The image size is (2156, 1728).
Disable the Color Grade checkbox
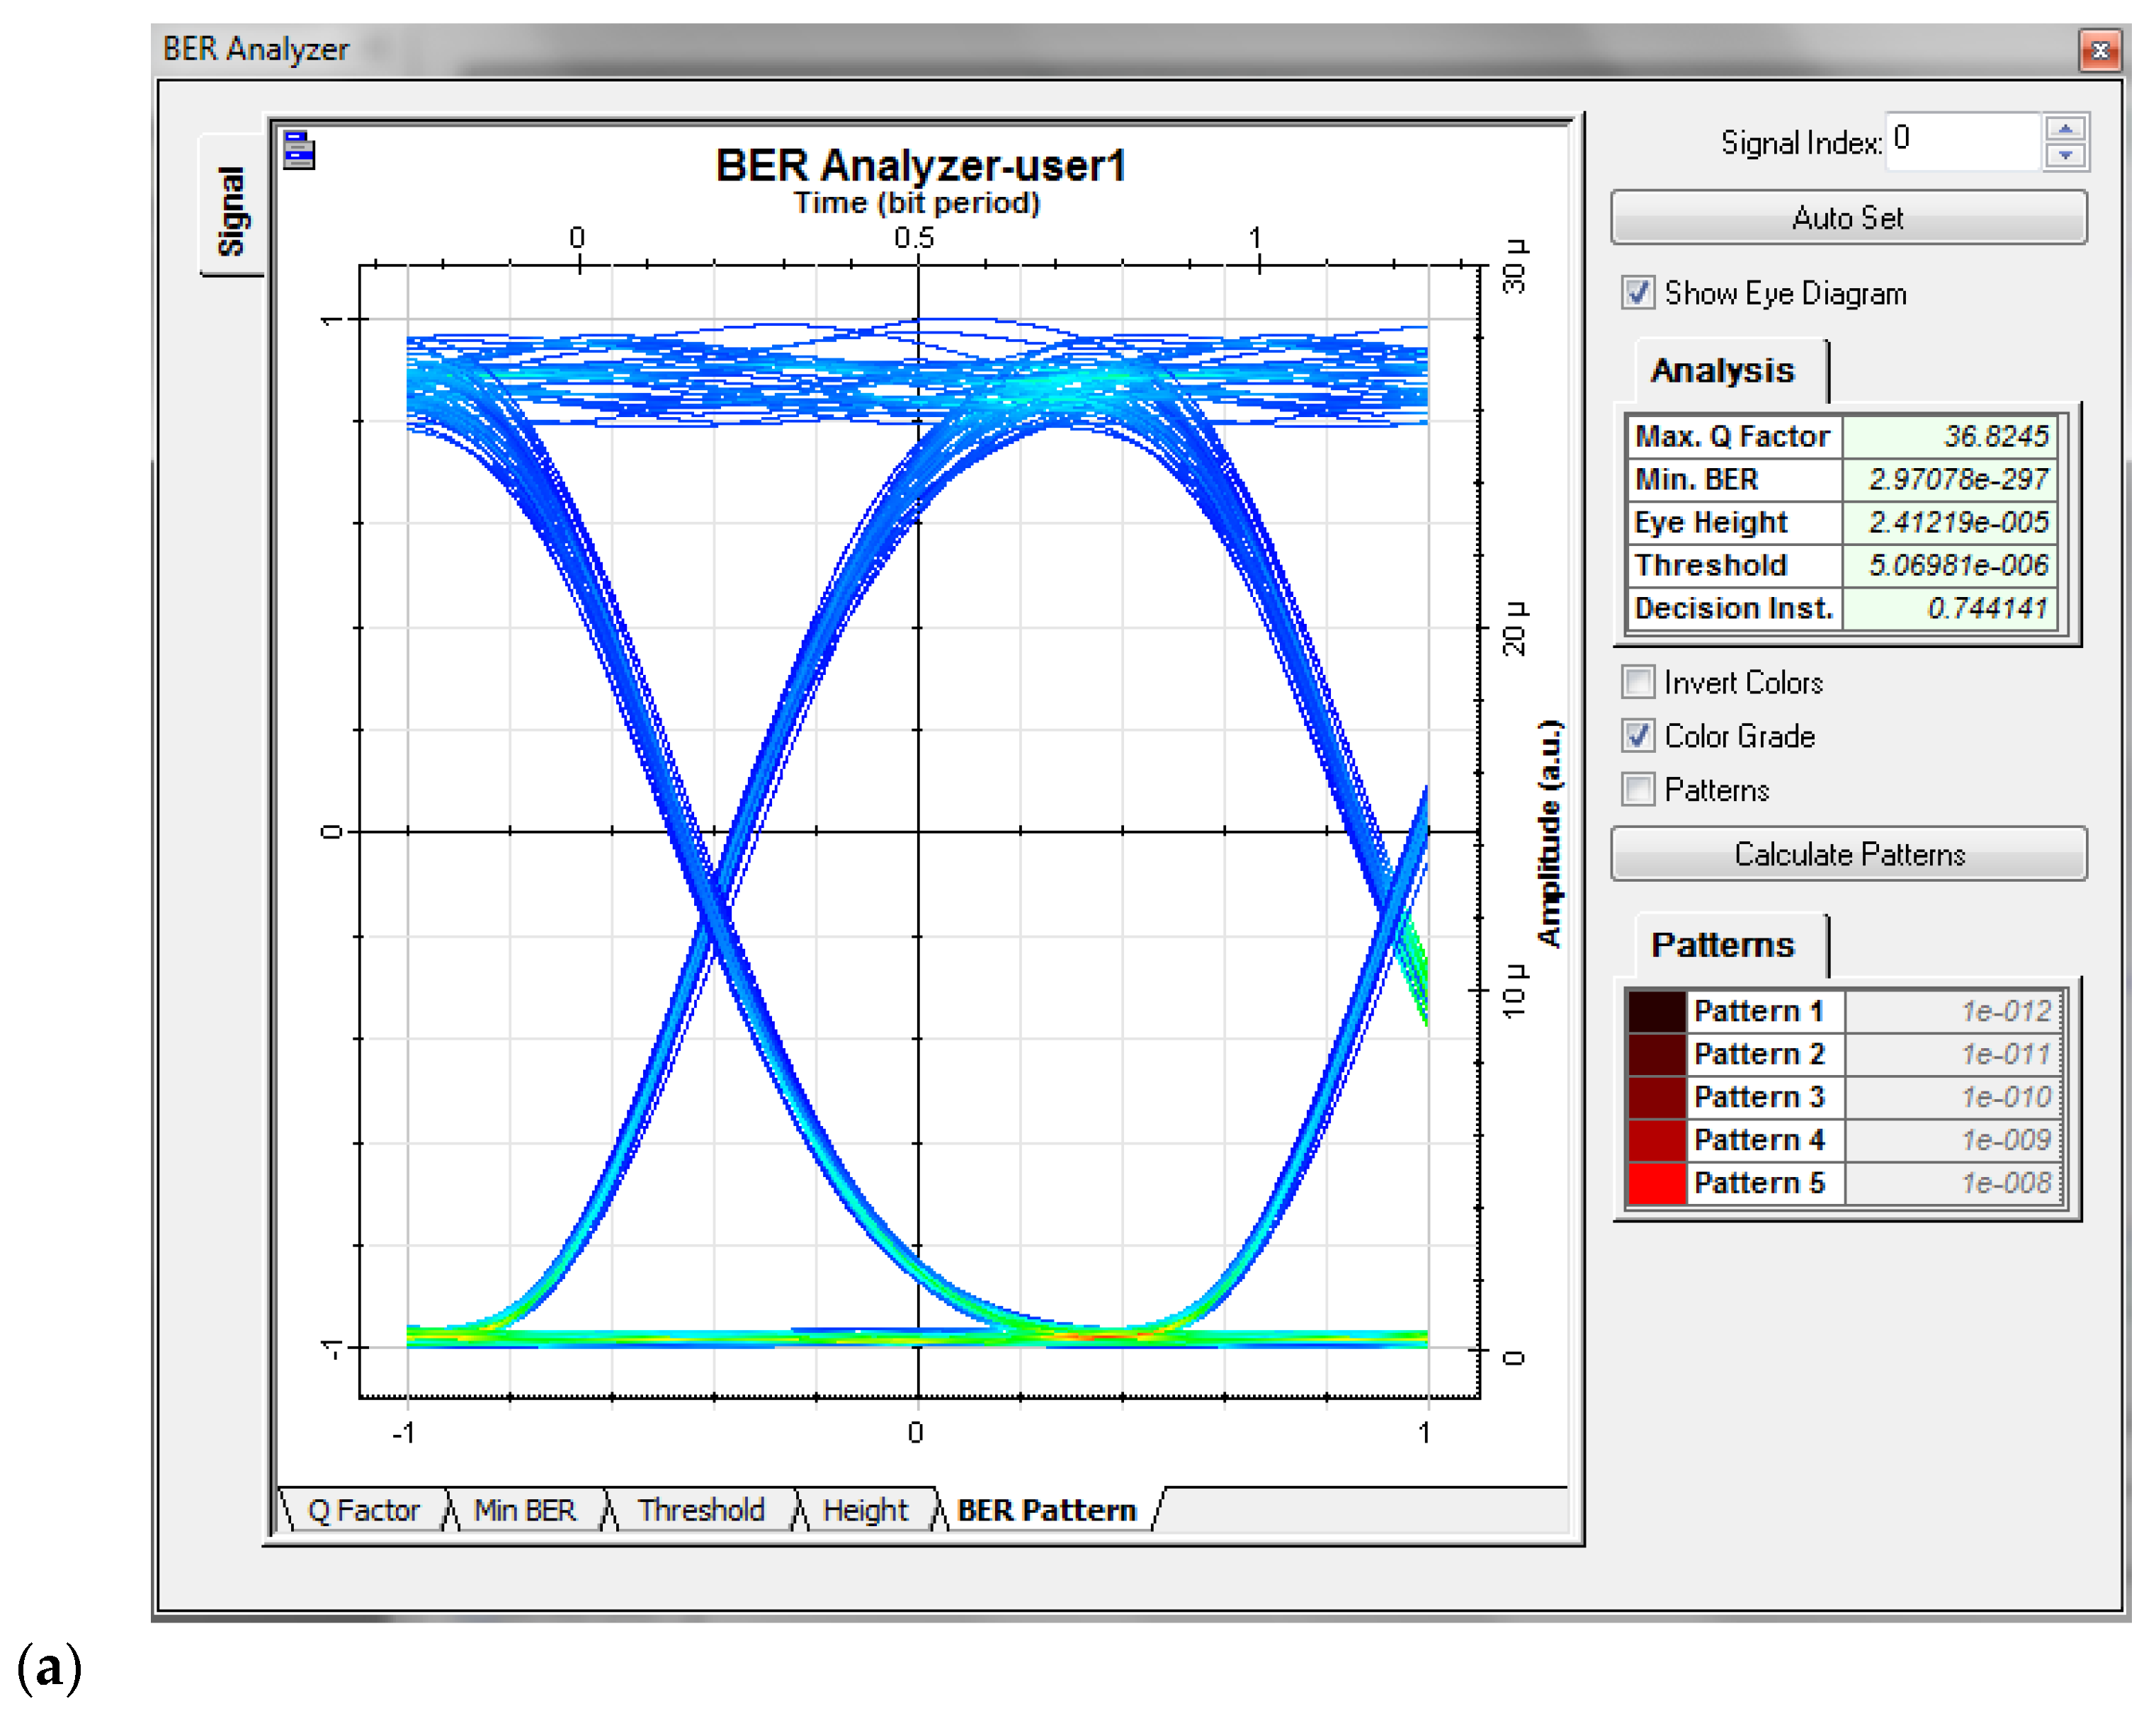coord(1638,736)
